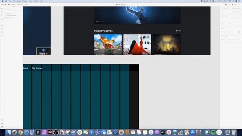Screen dimensions: 242x136
Task: Select the Artboard tool
Action: 2,32
